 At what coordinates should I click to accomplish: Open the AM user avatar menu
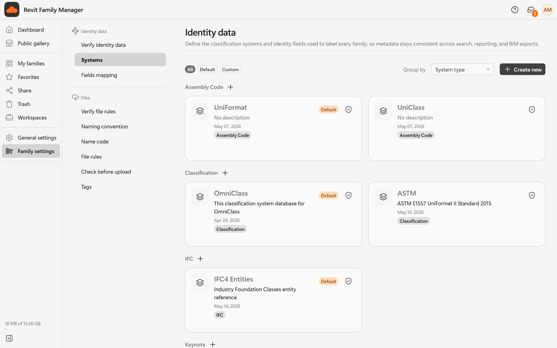click(x=547, y=10)
